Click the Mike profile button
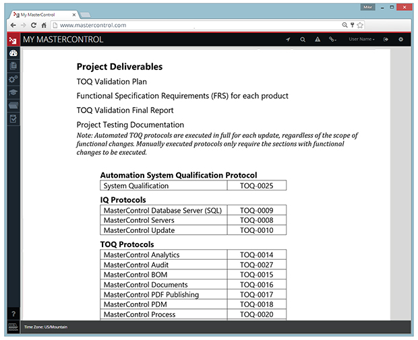418x340 pixels. pyautogui.click(x=368, y=7)
